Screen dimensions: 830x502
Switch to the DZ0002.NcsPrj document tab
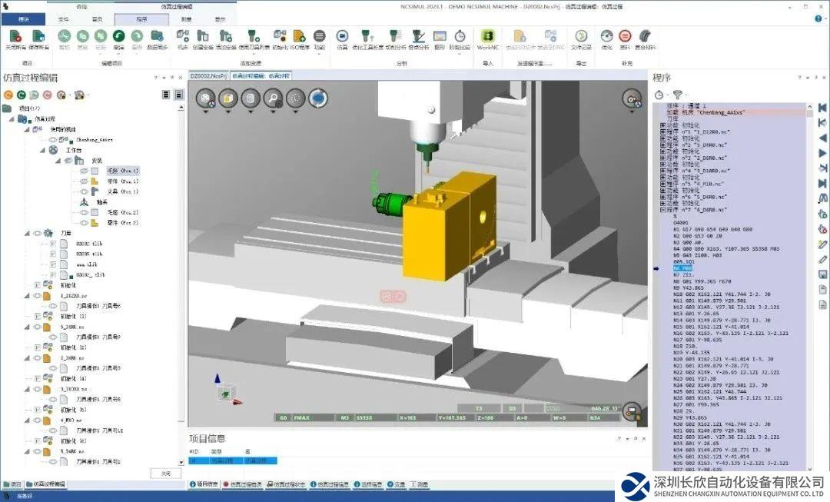point(208,76)
